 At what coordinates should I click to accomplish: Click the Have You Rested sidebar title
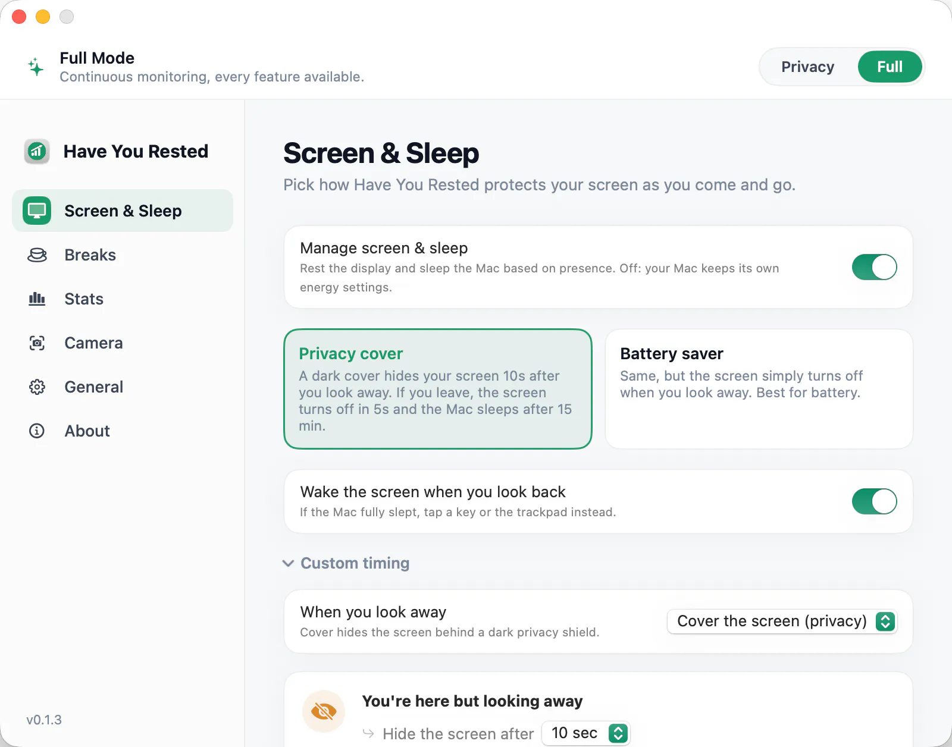(136, 151)
